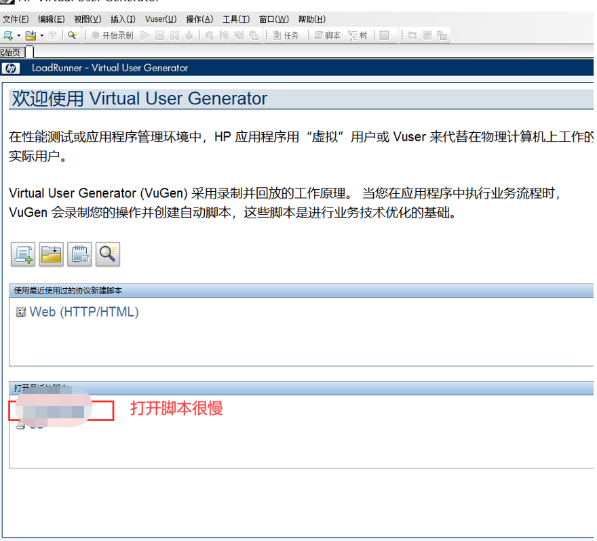The height and width of the screenshot is (541, 597).
Task: Open the Vuser menu
Action: point(161,20)
